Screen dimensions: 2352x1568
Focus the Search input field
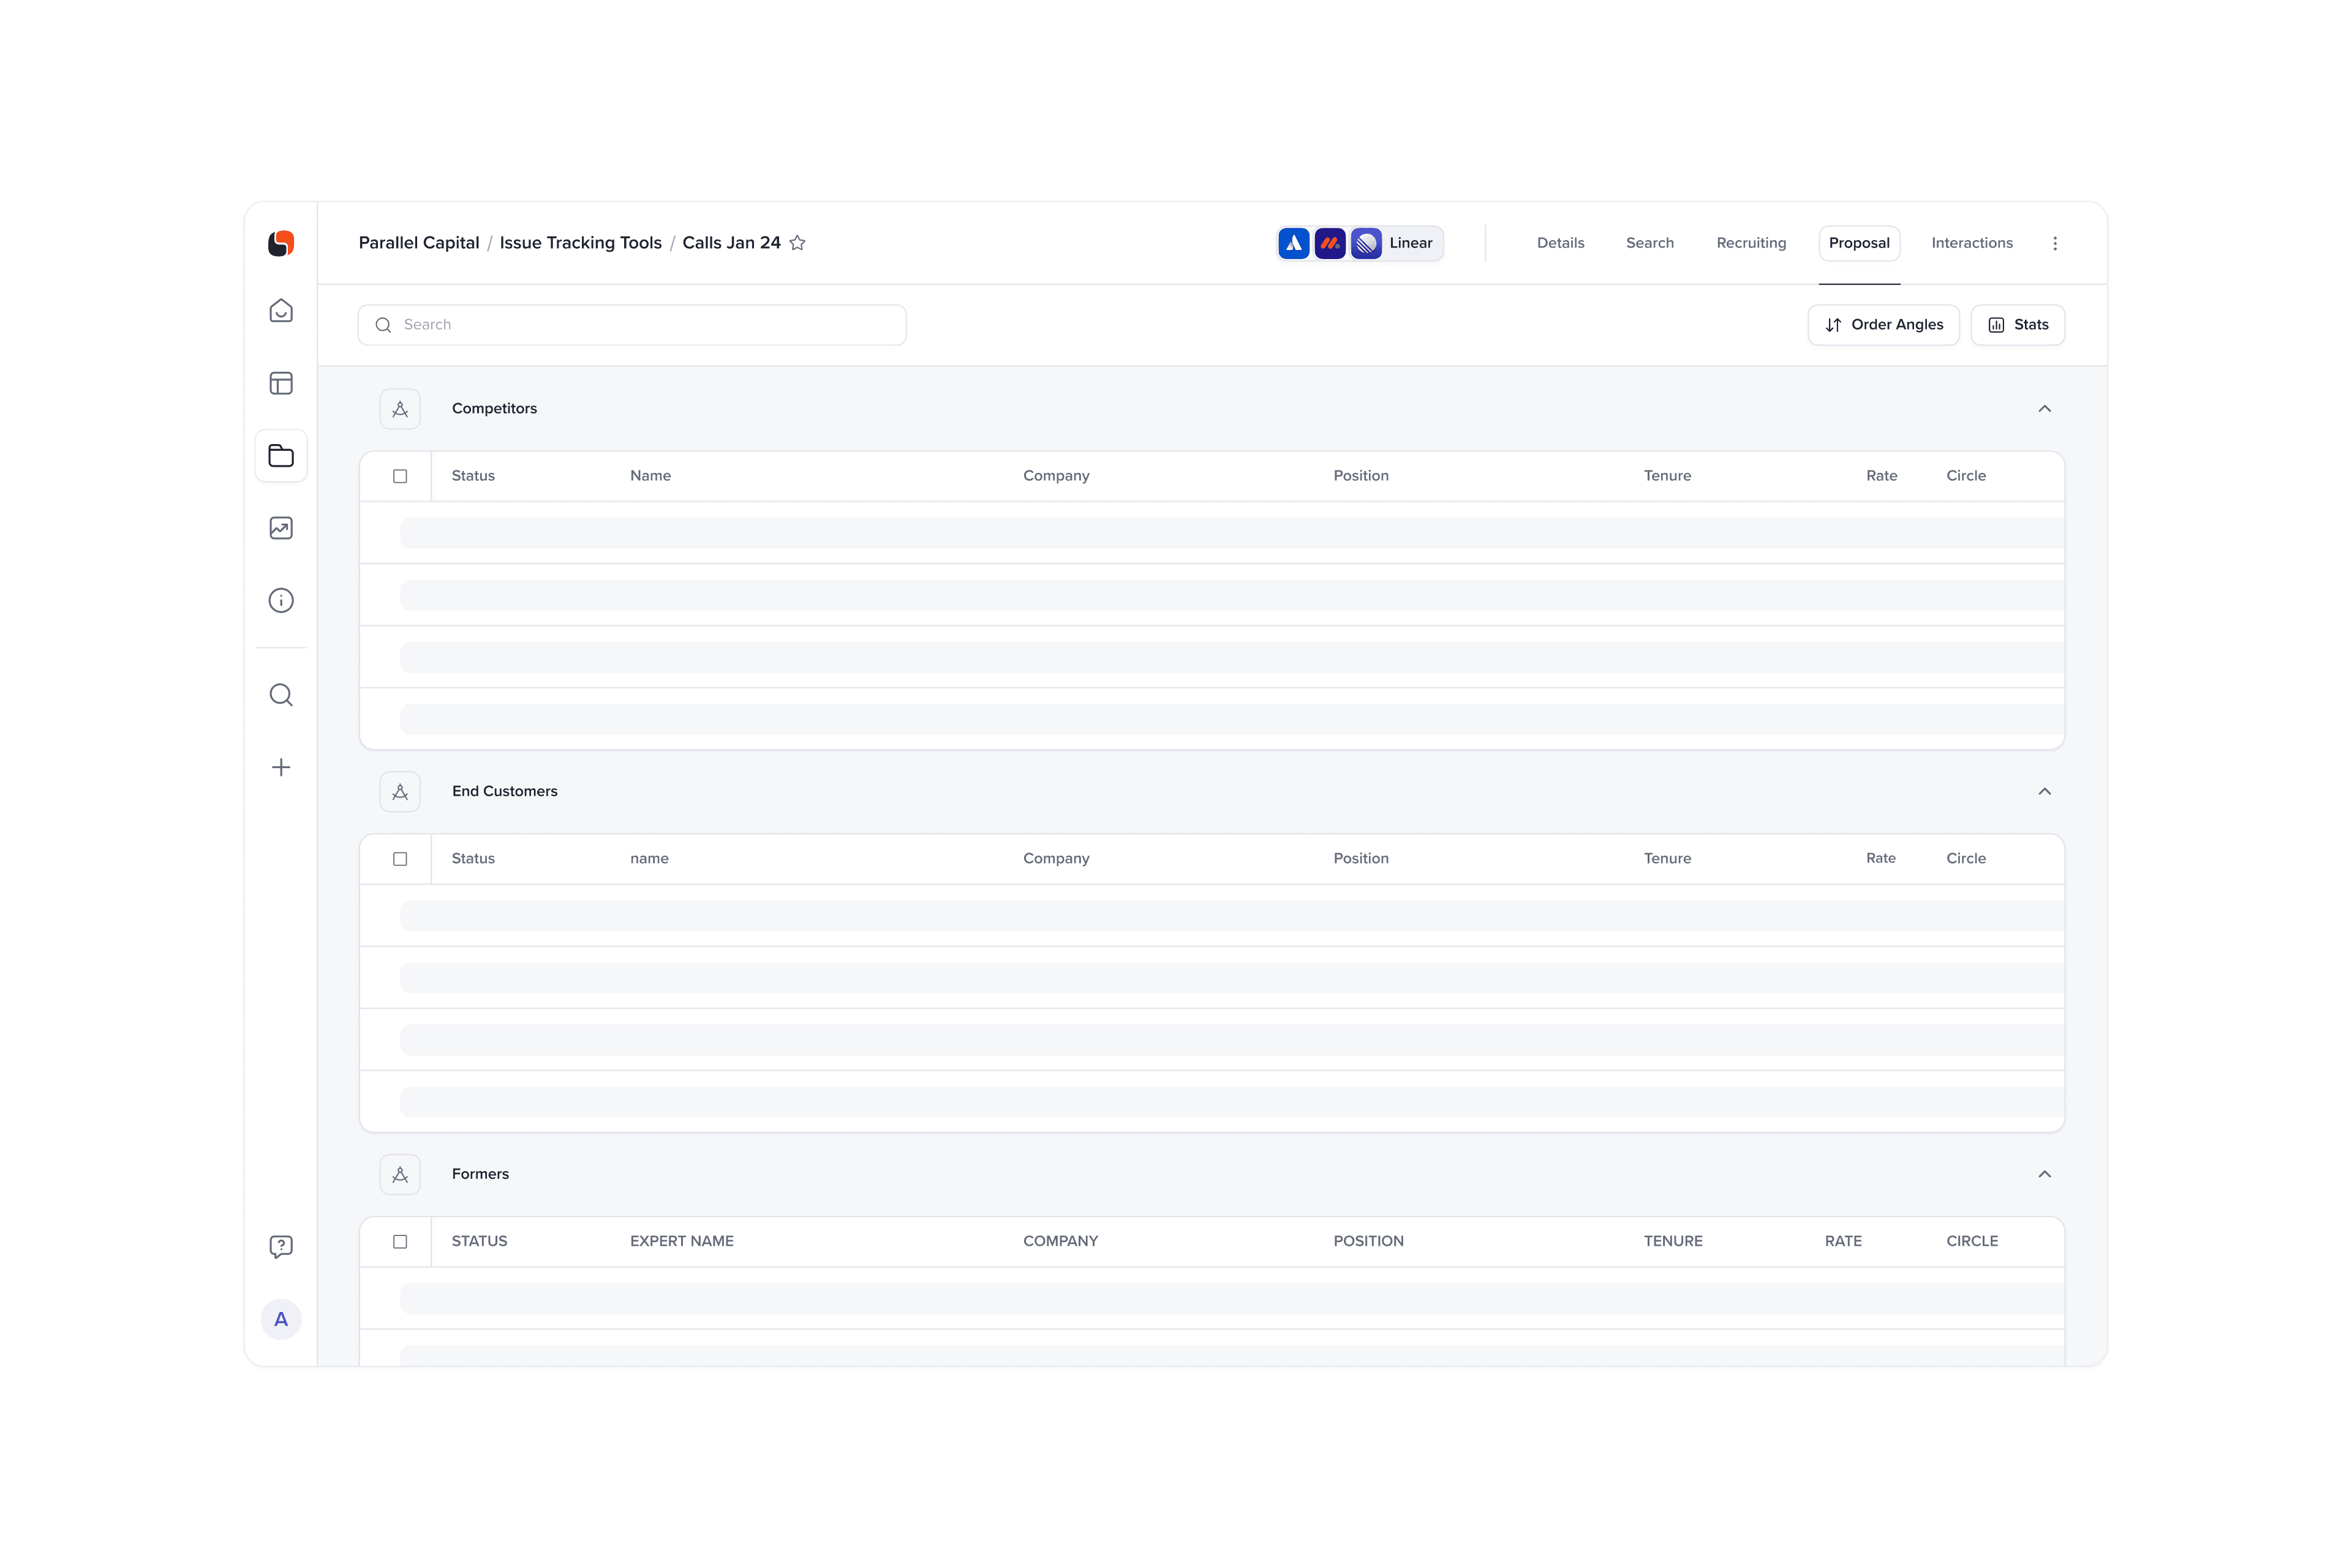[x=632, y=325]
